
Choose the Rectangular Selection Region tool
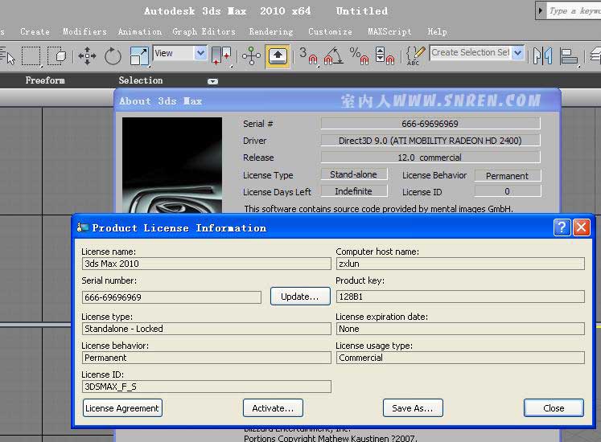point(31,55)
